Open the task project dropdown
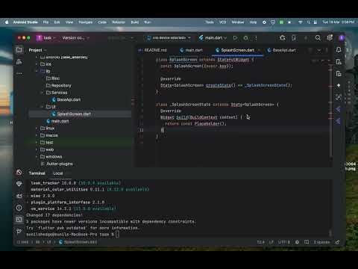 pyautogui.click(x=46, y=38)
